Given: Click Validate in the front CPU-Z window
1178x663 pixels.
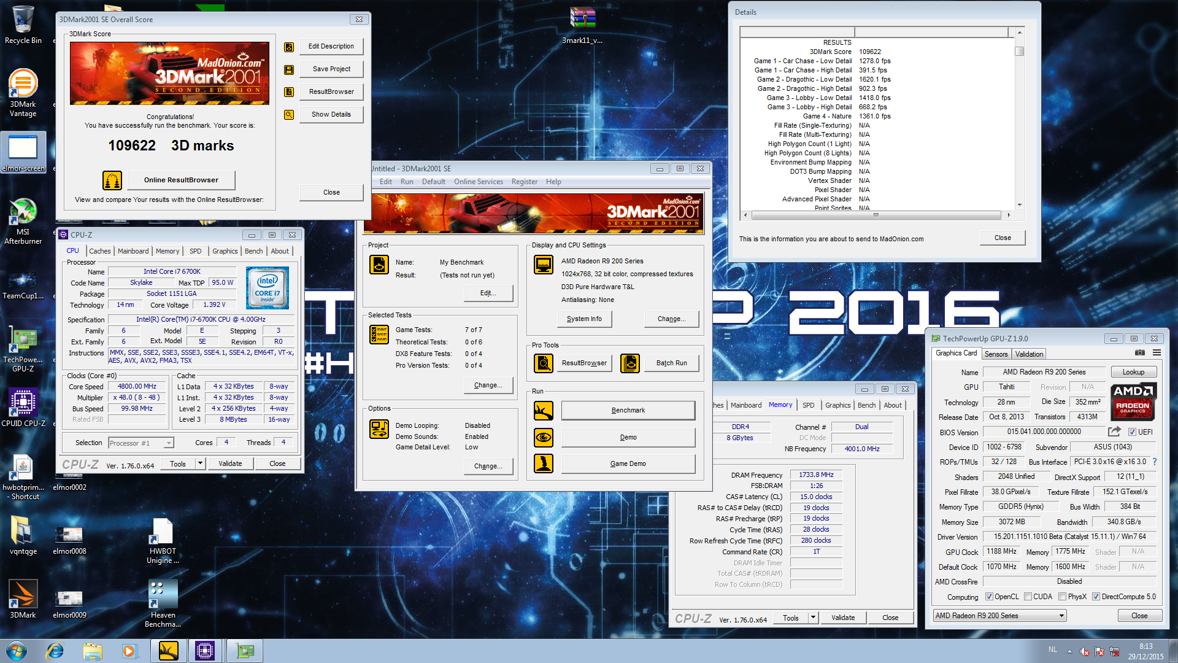Looking at the screenshot, I should (230, 463).
